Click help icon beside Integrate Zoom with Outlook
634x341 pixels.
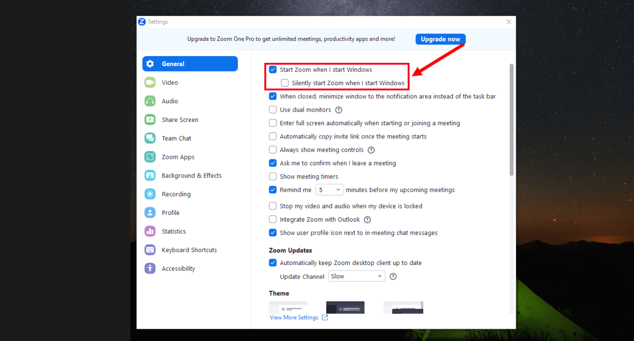click(368, 220)
